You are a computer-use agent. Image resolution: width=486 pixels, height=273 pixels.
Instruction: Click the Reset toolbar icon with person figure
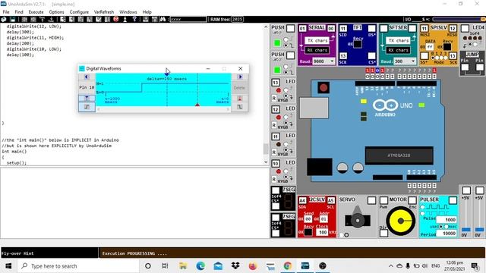pos(125,19)
